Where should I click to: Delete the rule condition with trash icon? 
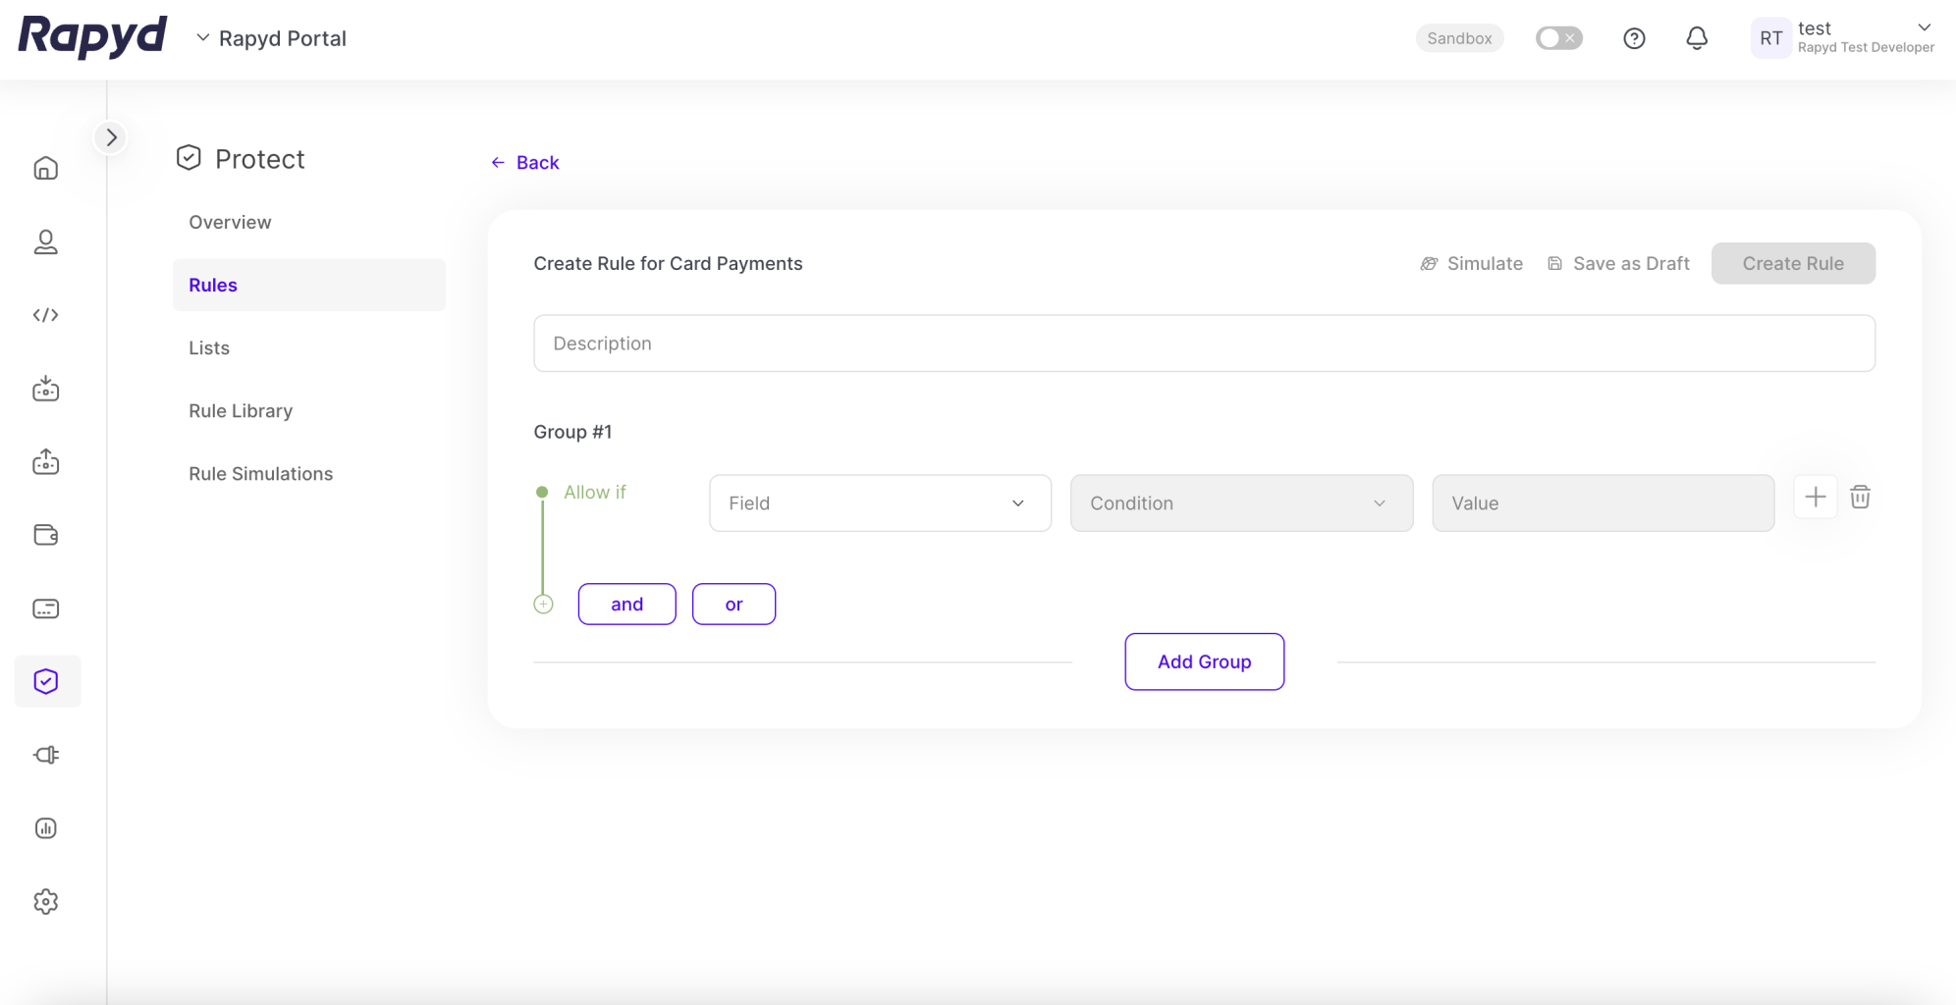1860,498
